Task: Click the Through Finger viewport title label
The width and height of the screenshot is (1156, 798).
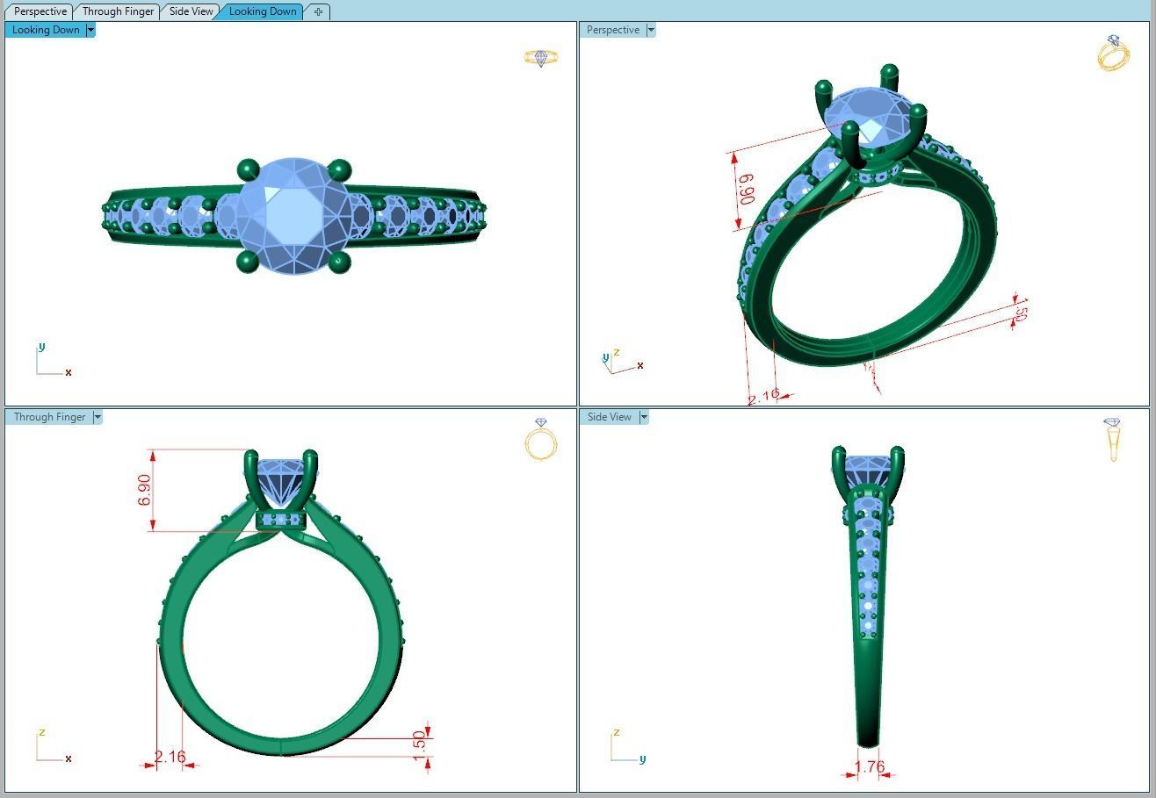Action: tap(50, 417)
